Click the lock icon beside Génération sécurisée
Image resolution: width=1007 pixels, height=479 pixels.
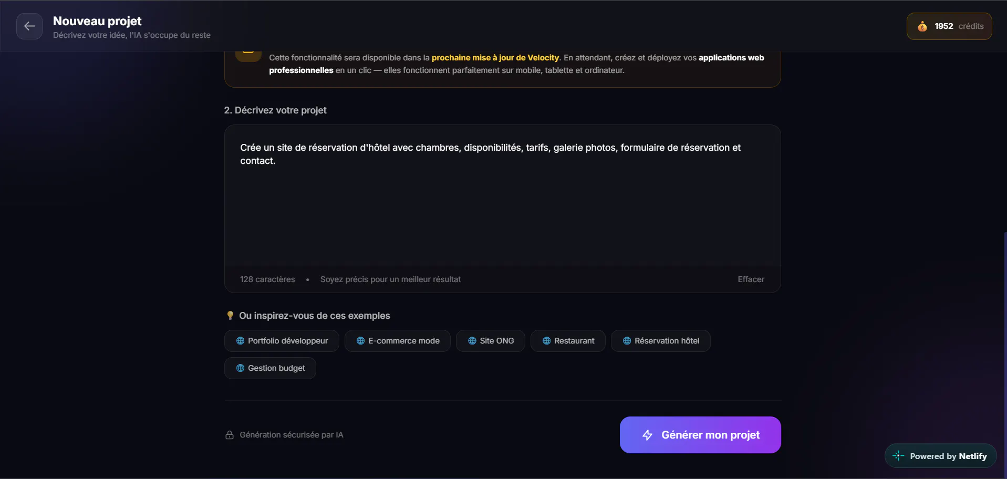pyautogui.click(x=230, y=435)
